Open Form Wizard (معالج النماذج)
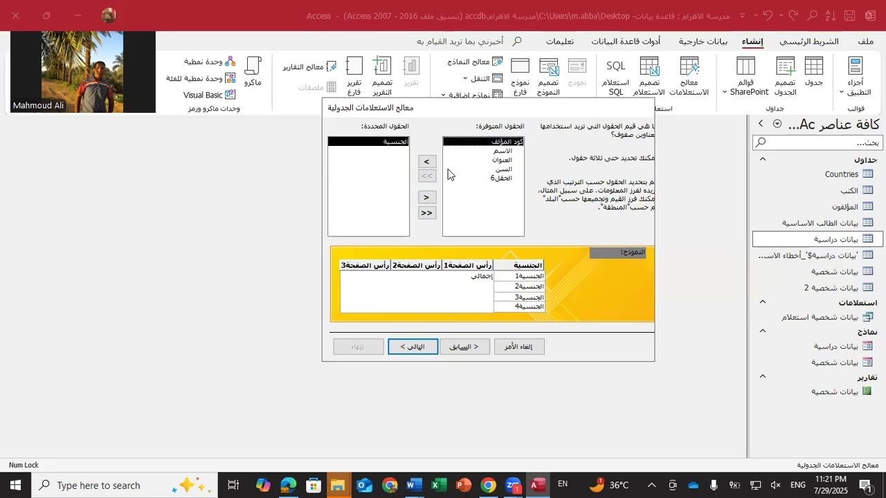 [475, 62]
